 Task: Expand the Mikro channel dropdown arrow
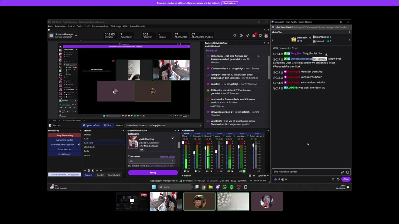[191, 136]
